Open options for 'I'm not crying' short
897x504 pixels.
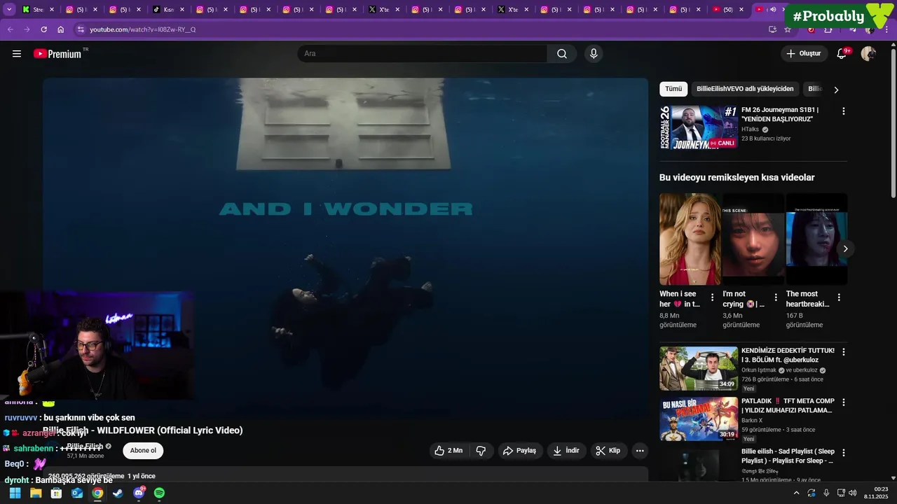point(776,297)
